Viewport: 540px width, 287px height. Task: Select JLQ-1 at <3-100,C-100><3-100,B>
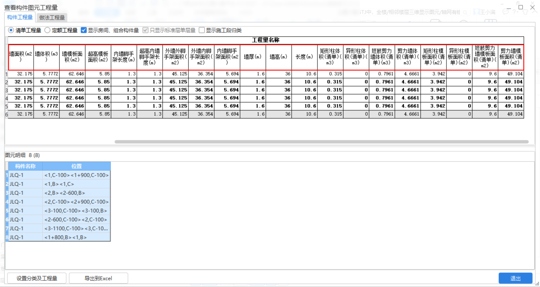tap(58, 211)
